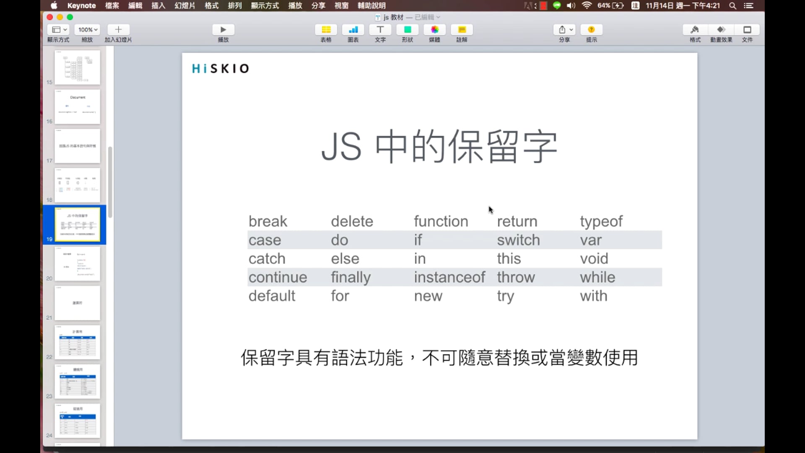805x453 pixels.
Task: Expand the 顯示方式 view dropdown
Action: (x=58, y=29)
